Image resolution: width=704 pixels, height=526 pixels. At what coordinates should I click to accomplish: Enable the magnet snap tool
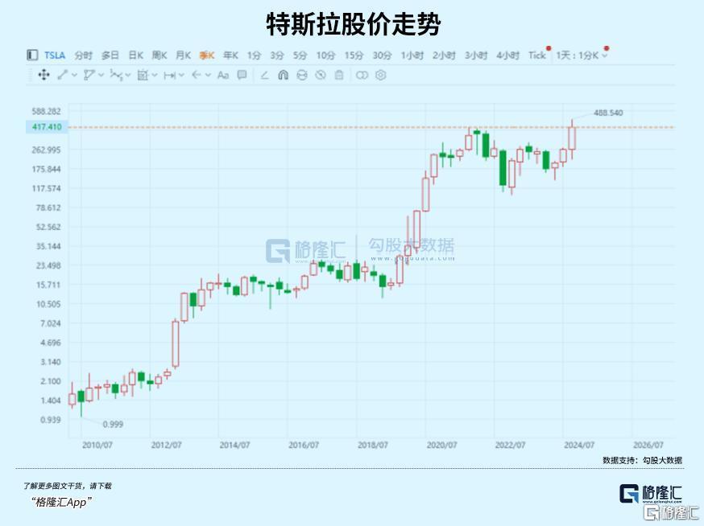click(x=283, y=76)
